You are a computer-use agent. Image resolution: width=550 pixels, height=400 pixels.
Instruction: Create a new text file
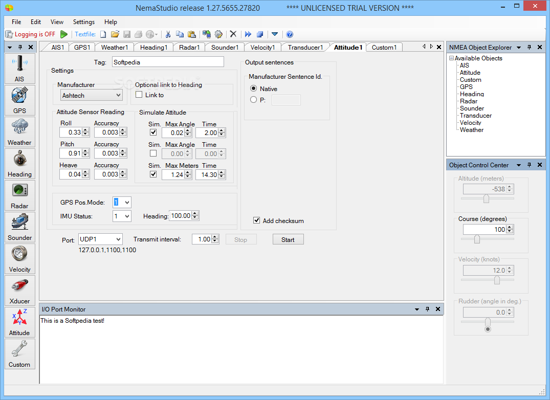[x=103, y=34]
